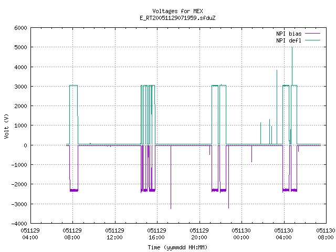The height and width of the screenshot is (252, 336).
Task: Click the 3000 y-axis tick label
Action: point(21,87)
